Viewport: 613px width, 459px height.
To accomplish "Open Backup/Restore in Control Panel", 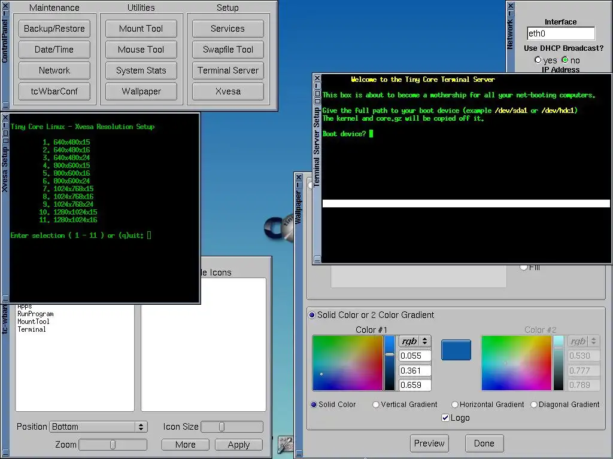I will [54, 29].
